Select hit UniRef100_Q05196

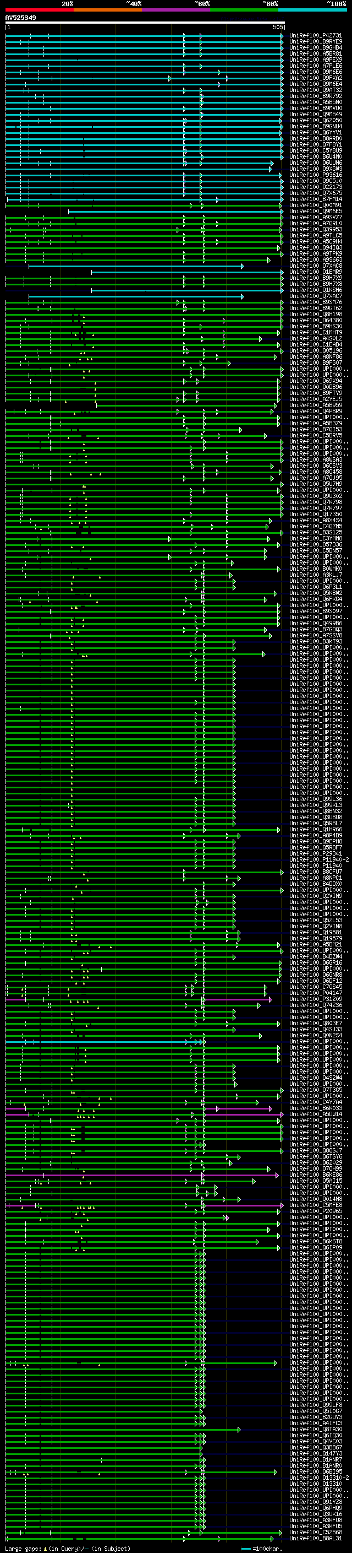pyautogui.click(x=316, y=350)
